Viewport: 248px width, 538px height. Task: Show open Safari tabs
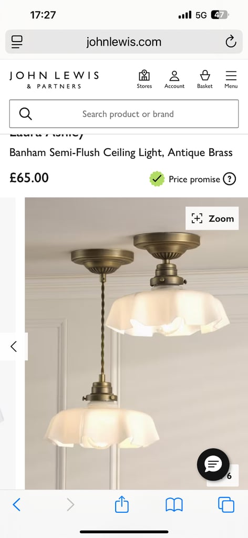(226, 505)
